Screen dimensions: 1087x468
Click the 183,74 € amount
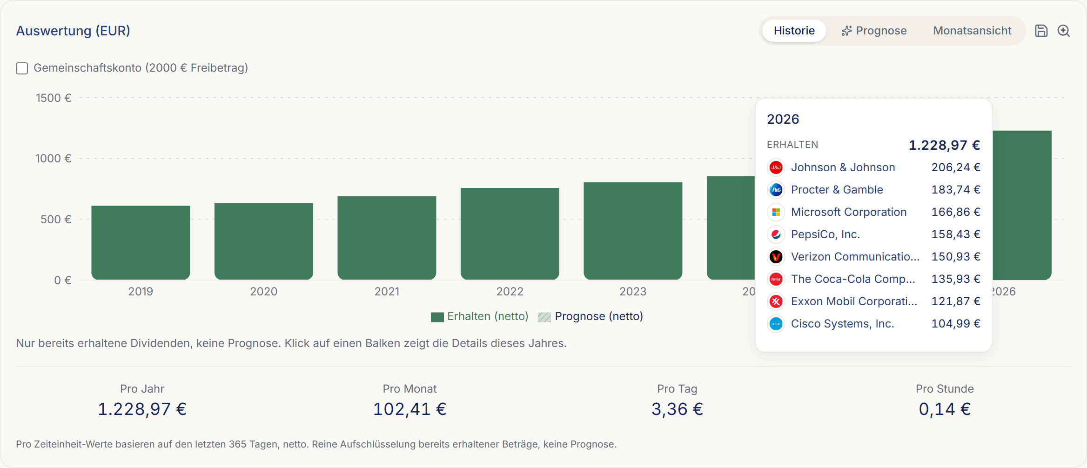click(956, 190)
